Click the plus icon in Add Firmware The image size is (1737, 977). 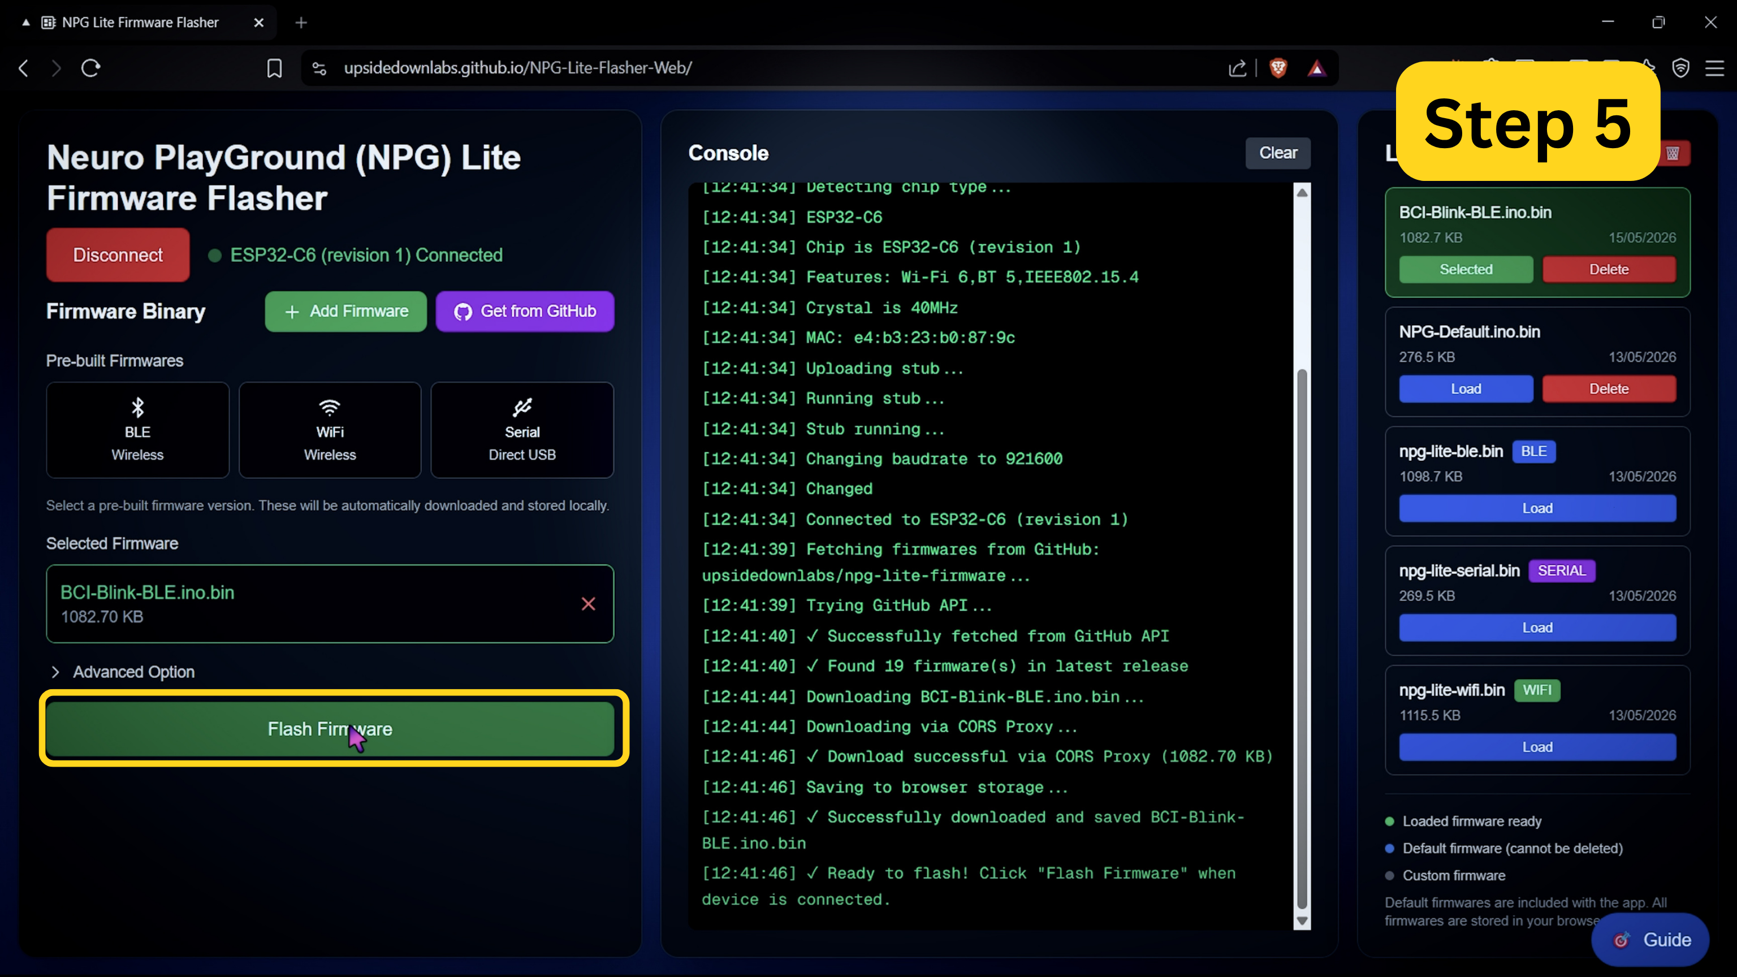292,312
